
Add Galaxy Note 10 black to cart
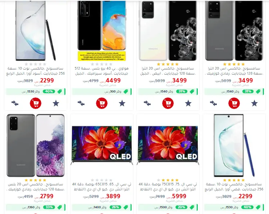pos(36,103)
